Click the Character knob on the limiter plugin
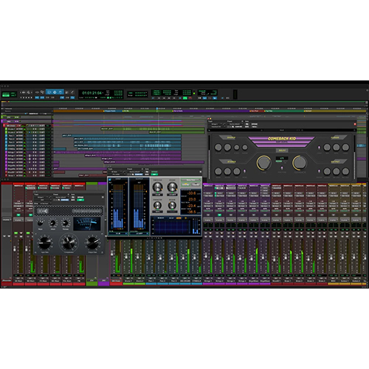Screen dimensions: 369x369 (x=157, y=205)
